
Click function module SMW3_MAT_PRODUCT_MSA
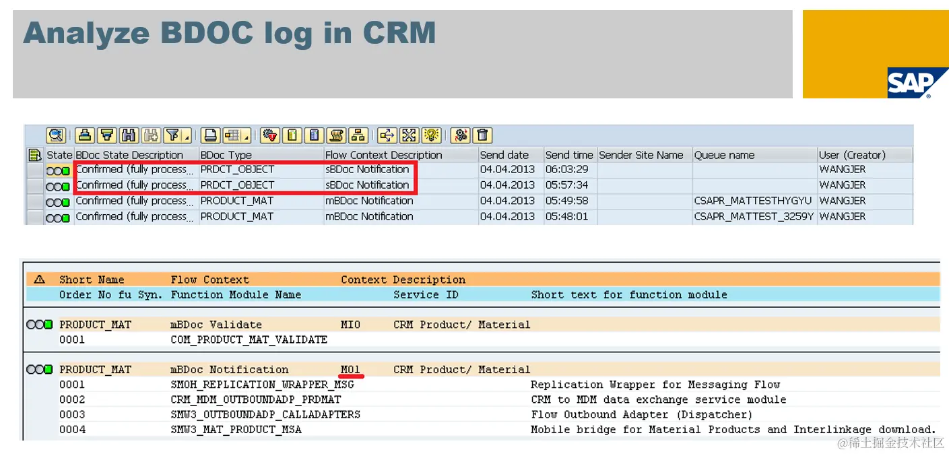[x=236, y=429]
